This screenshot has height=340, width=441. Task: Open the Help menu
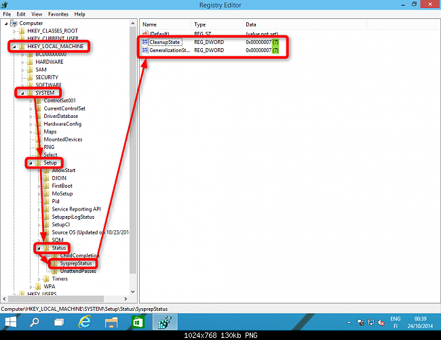[79, 14]
